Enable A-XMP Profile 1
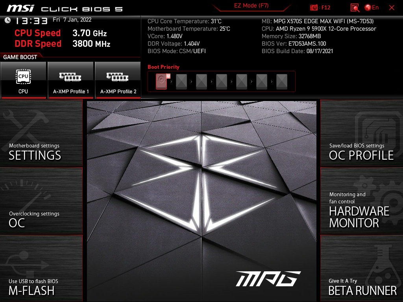This screenshot has width=403, height=302. [x=71, y=80]
